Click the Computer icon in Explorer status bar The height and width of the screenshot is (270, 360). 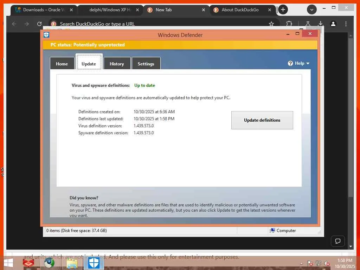[x=272, y=230]
